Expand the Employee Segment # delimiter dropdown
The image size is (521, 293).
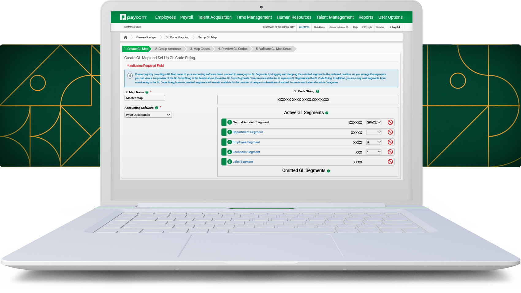[374, 142]
